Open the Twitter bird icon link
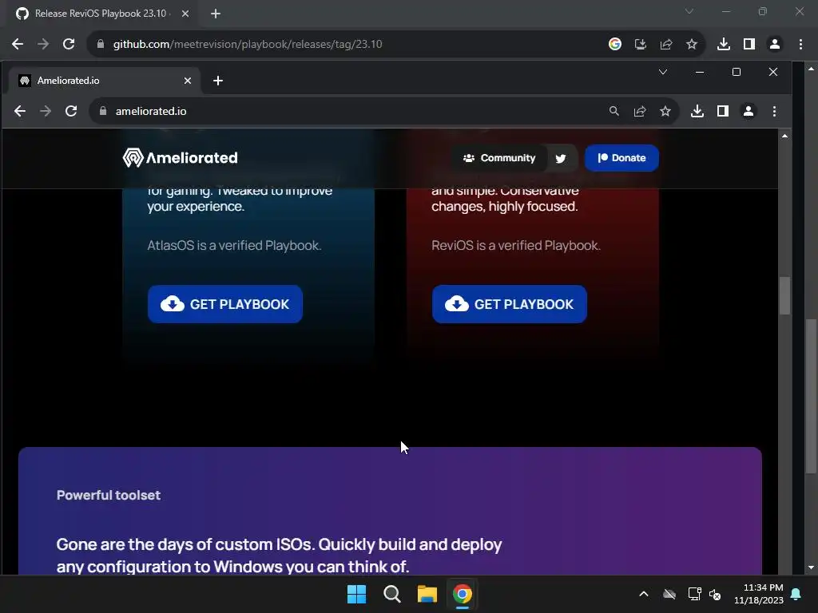818x613 pixels. pyautogui.click(x=561, y=159)
